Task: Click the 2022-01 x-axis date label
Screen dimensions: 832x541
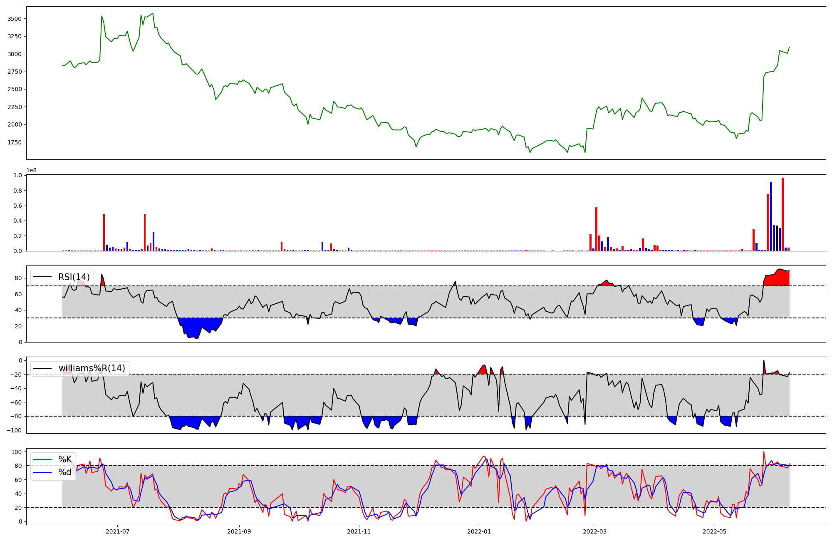Action: click(x=479, y=531)
